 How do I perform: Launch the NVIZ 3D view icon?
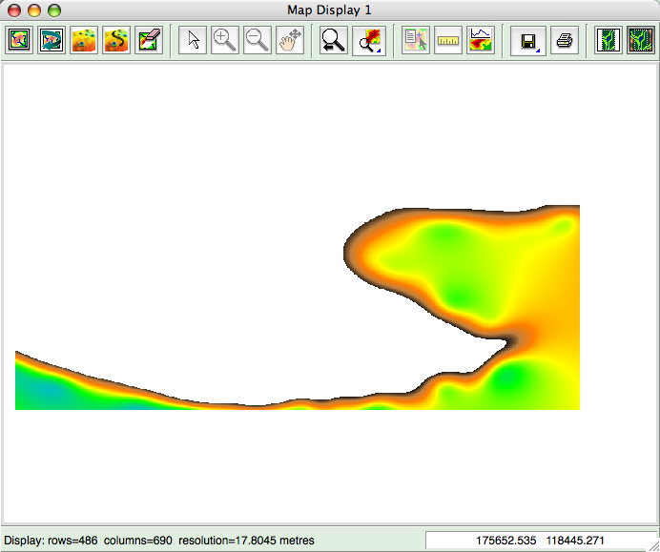tap(84, 40)
